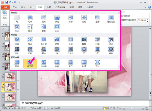Apply the 闪耀 glitter transition
This screenshot has height=111, width=152.
click(98, 41)
